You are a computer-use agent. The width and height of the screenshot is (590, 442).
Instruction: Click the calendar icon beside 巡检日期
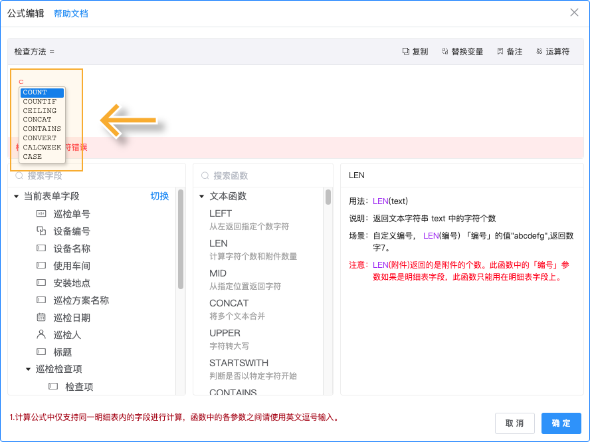point(41,315)
